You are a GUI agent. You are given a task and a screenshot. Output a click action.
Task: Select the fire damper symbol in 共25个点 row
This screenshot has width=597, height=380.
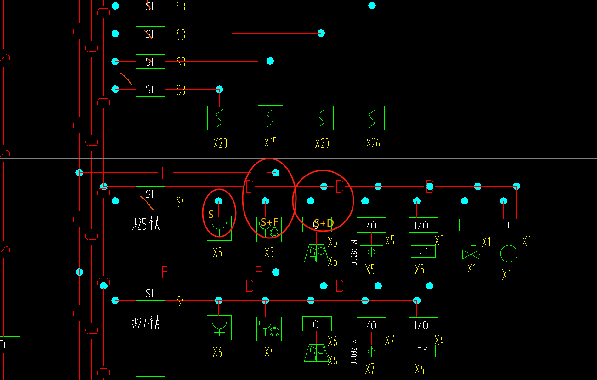pyautogui.click(x=371, y=252)
